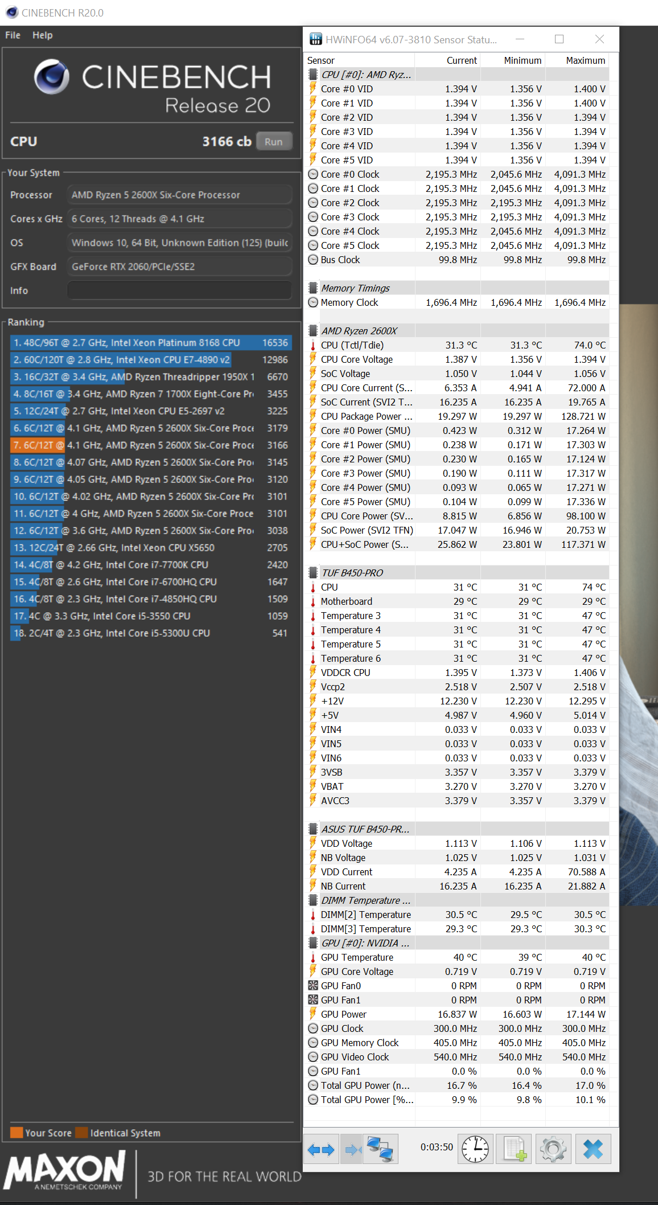Select the SoC Voltage sensor row
This screenshot has width=658, height=1205.
coord(458,374)
